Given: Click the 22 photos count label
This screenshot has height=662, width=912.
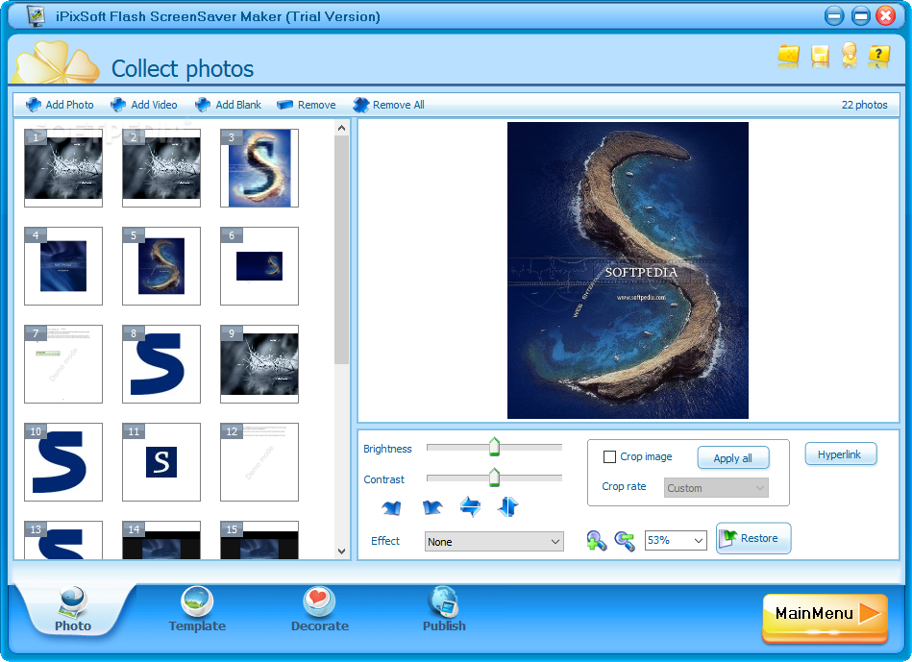Looking at the screenshot, I should 864,105.
